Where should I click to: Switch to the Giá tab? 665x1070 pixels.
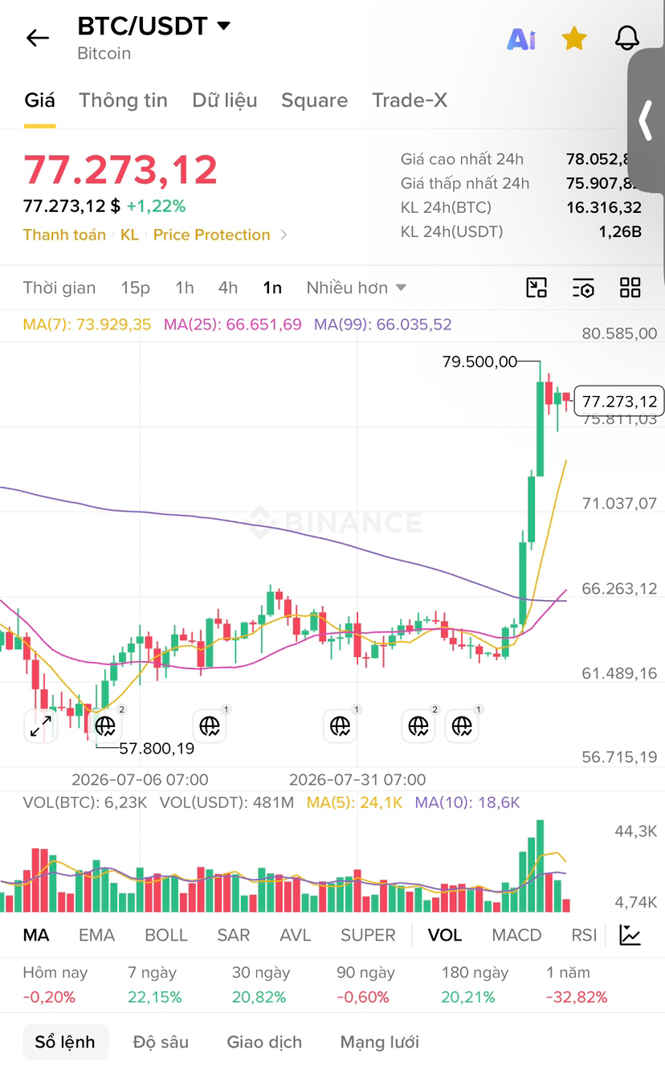(x=39, y=100)
